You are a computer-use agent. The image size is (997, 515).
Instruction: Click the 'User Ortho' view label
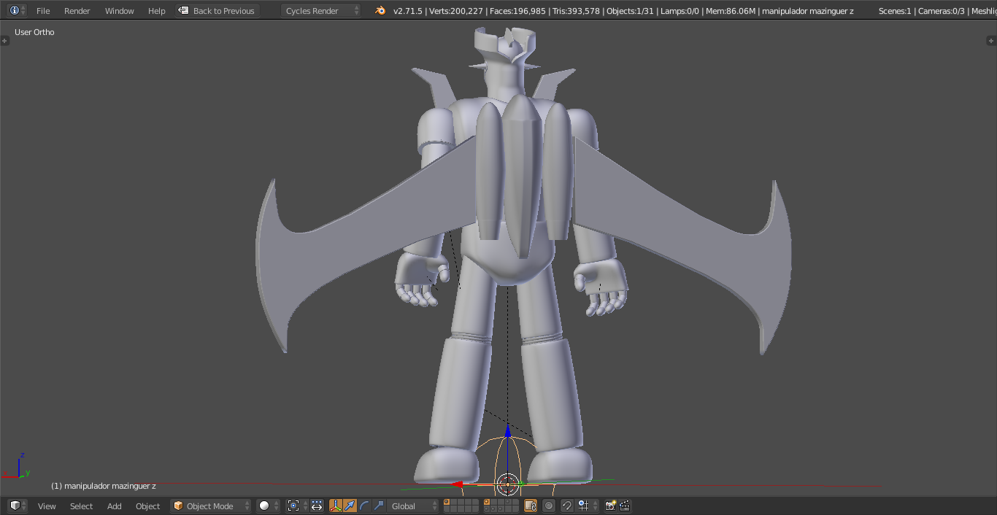click(34, 32)
